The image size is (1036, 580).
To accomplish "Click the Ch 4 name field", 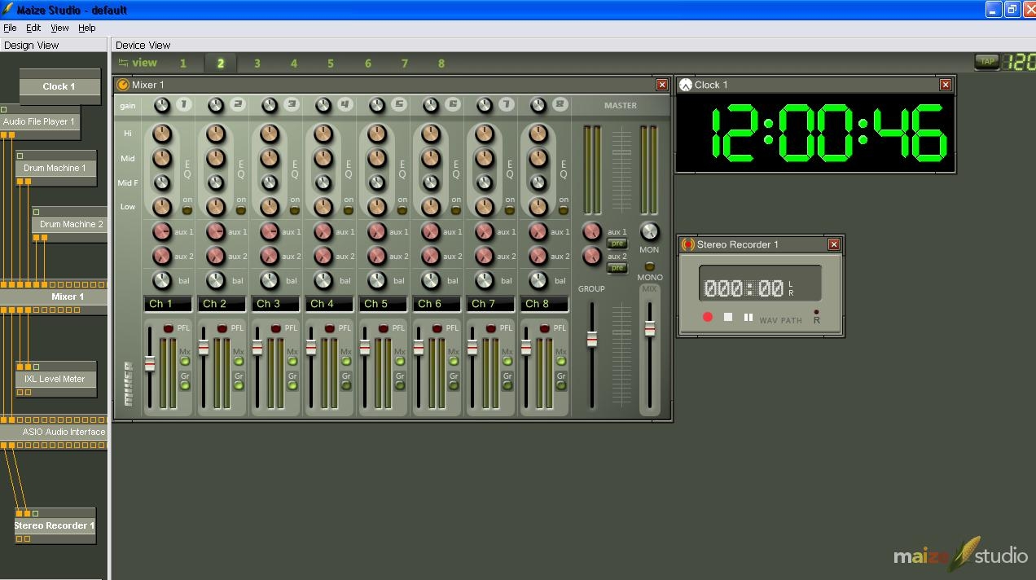I will point(329,304).
